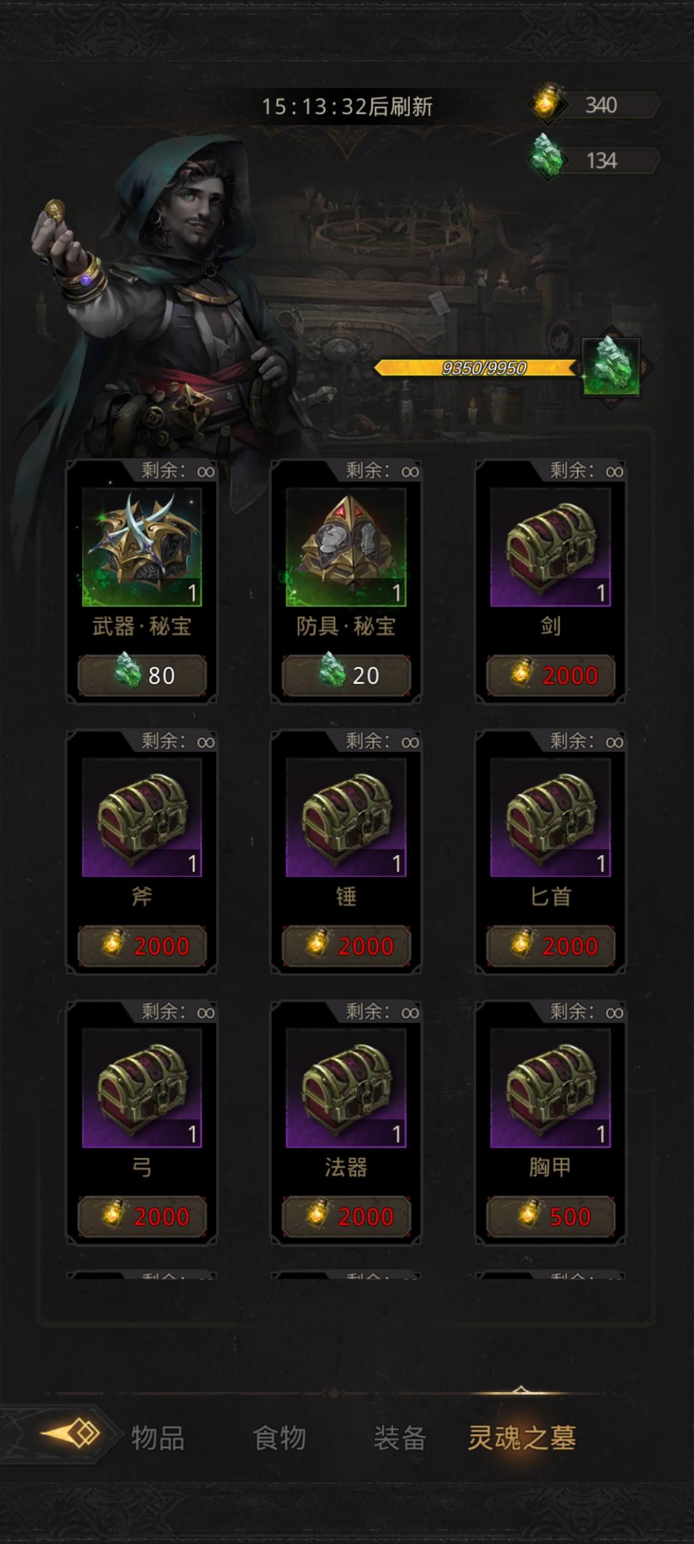The image size is (694, 1544).
Task: Tap the 斧 axe chest icon
Action: click(142, 817)
